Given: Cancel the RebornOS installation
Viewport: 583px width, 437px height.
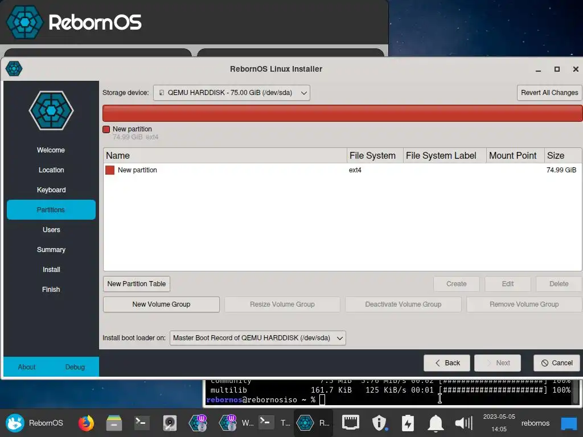Looking at the screenshot, I should click(x=557, y=362).
